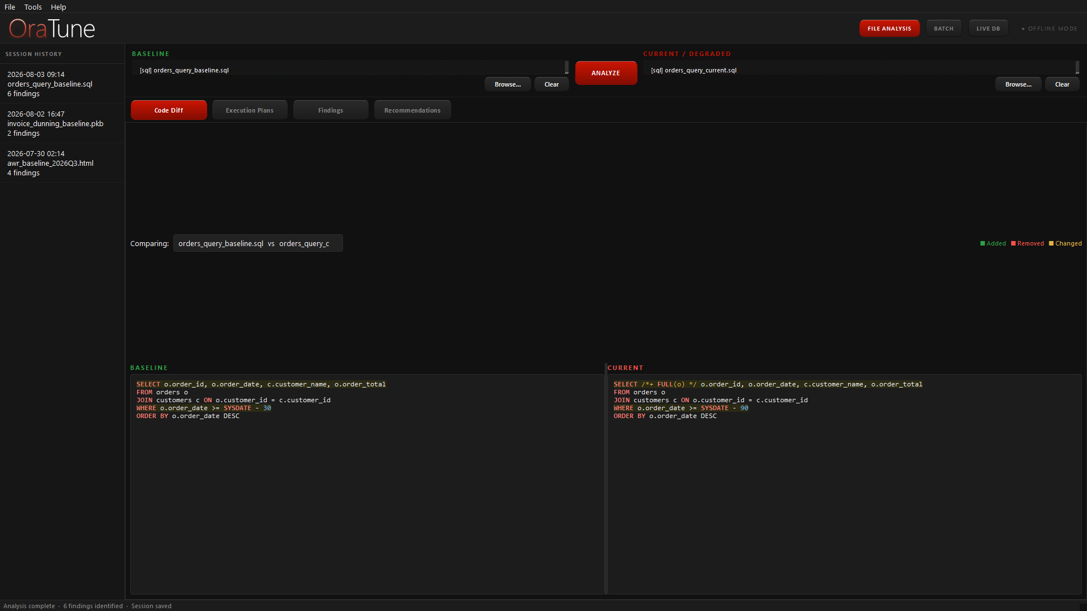Image resolution: width=1087 pixels, height=611 pixels.
Task: Open the File menu
Action: tap(10, 7)
